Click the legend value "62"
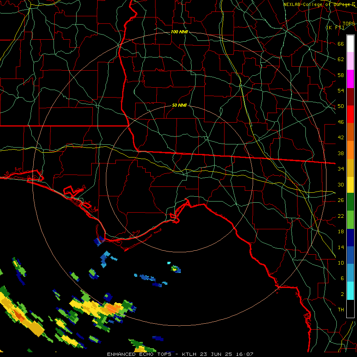This screenshot has height=357, width=357. click(341, 59)
